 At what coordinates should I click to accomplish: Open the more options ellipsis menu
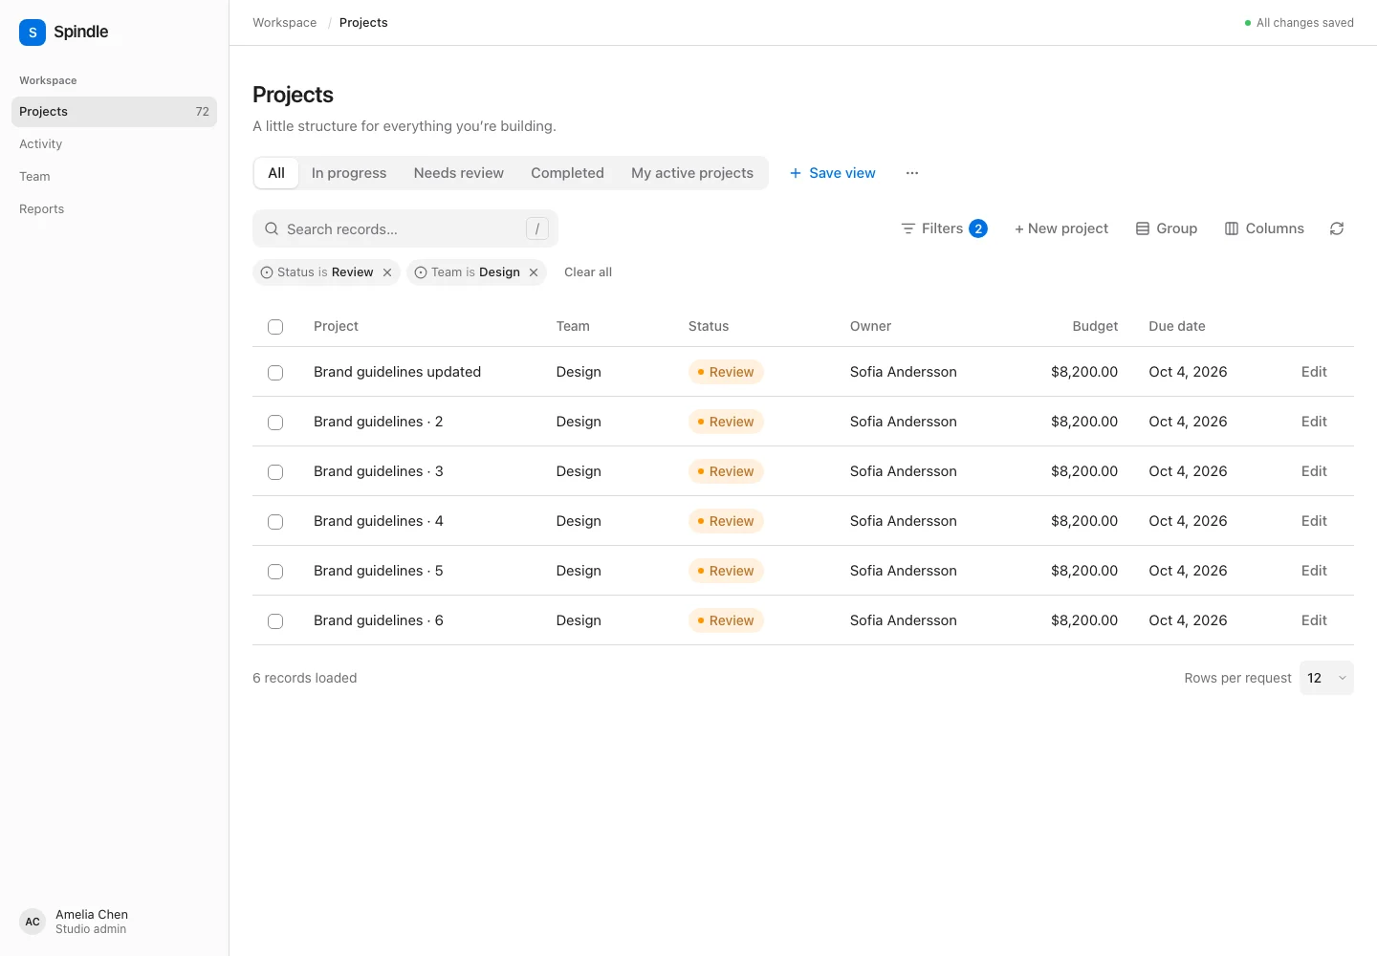coord(912,173)
